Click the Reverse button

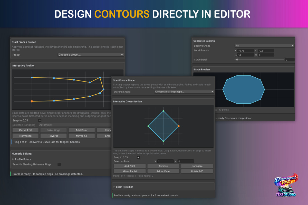[53, 136]
